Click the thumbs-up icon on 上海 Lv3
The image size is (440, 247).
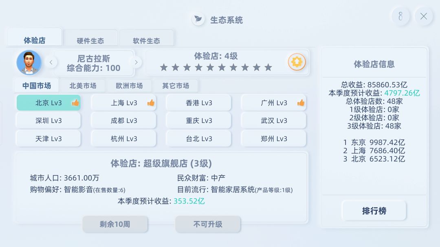coord(151,103)
